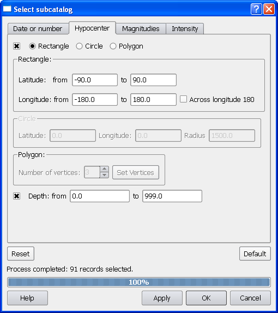
Task: Enable Across longitude 180 checkbox
Action: tap(183, 99)
